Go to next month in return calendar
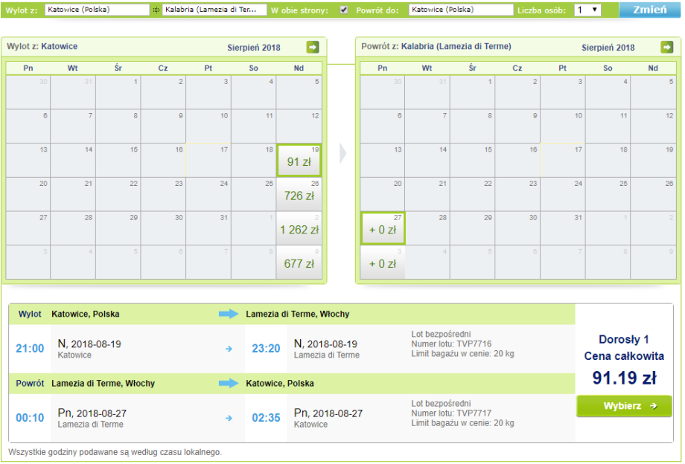 666,48
